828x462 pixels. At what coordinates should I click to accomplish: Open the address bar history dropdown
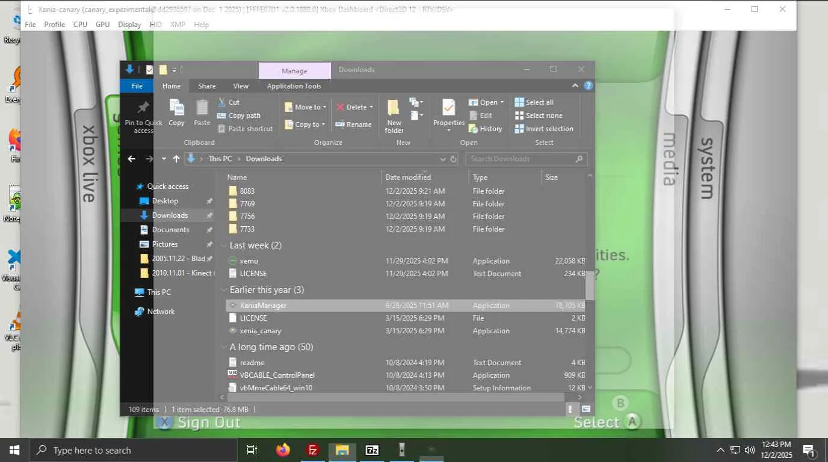coord(443,159)
